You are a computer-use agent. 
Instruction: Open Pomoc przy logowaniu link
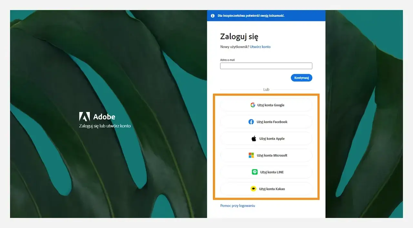(237, 206)
